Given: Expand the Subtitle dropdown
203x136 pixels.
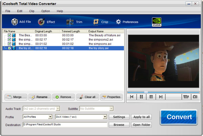Looking at the screenshot, I should (x=111, y=109).
